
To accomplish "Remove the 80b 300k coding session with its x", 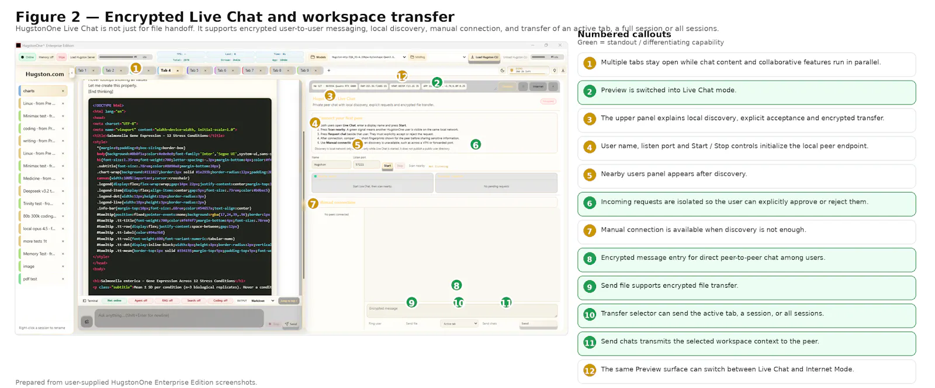I will pyautogui.click(x=63, y=216).
